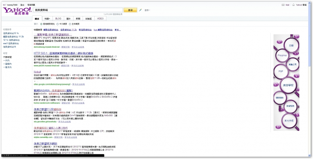Expand the 知識+ tab dropdown
The image size is (313, 159).
(x=48, y=18)
